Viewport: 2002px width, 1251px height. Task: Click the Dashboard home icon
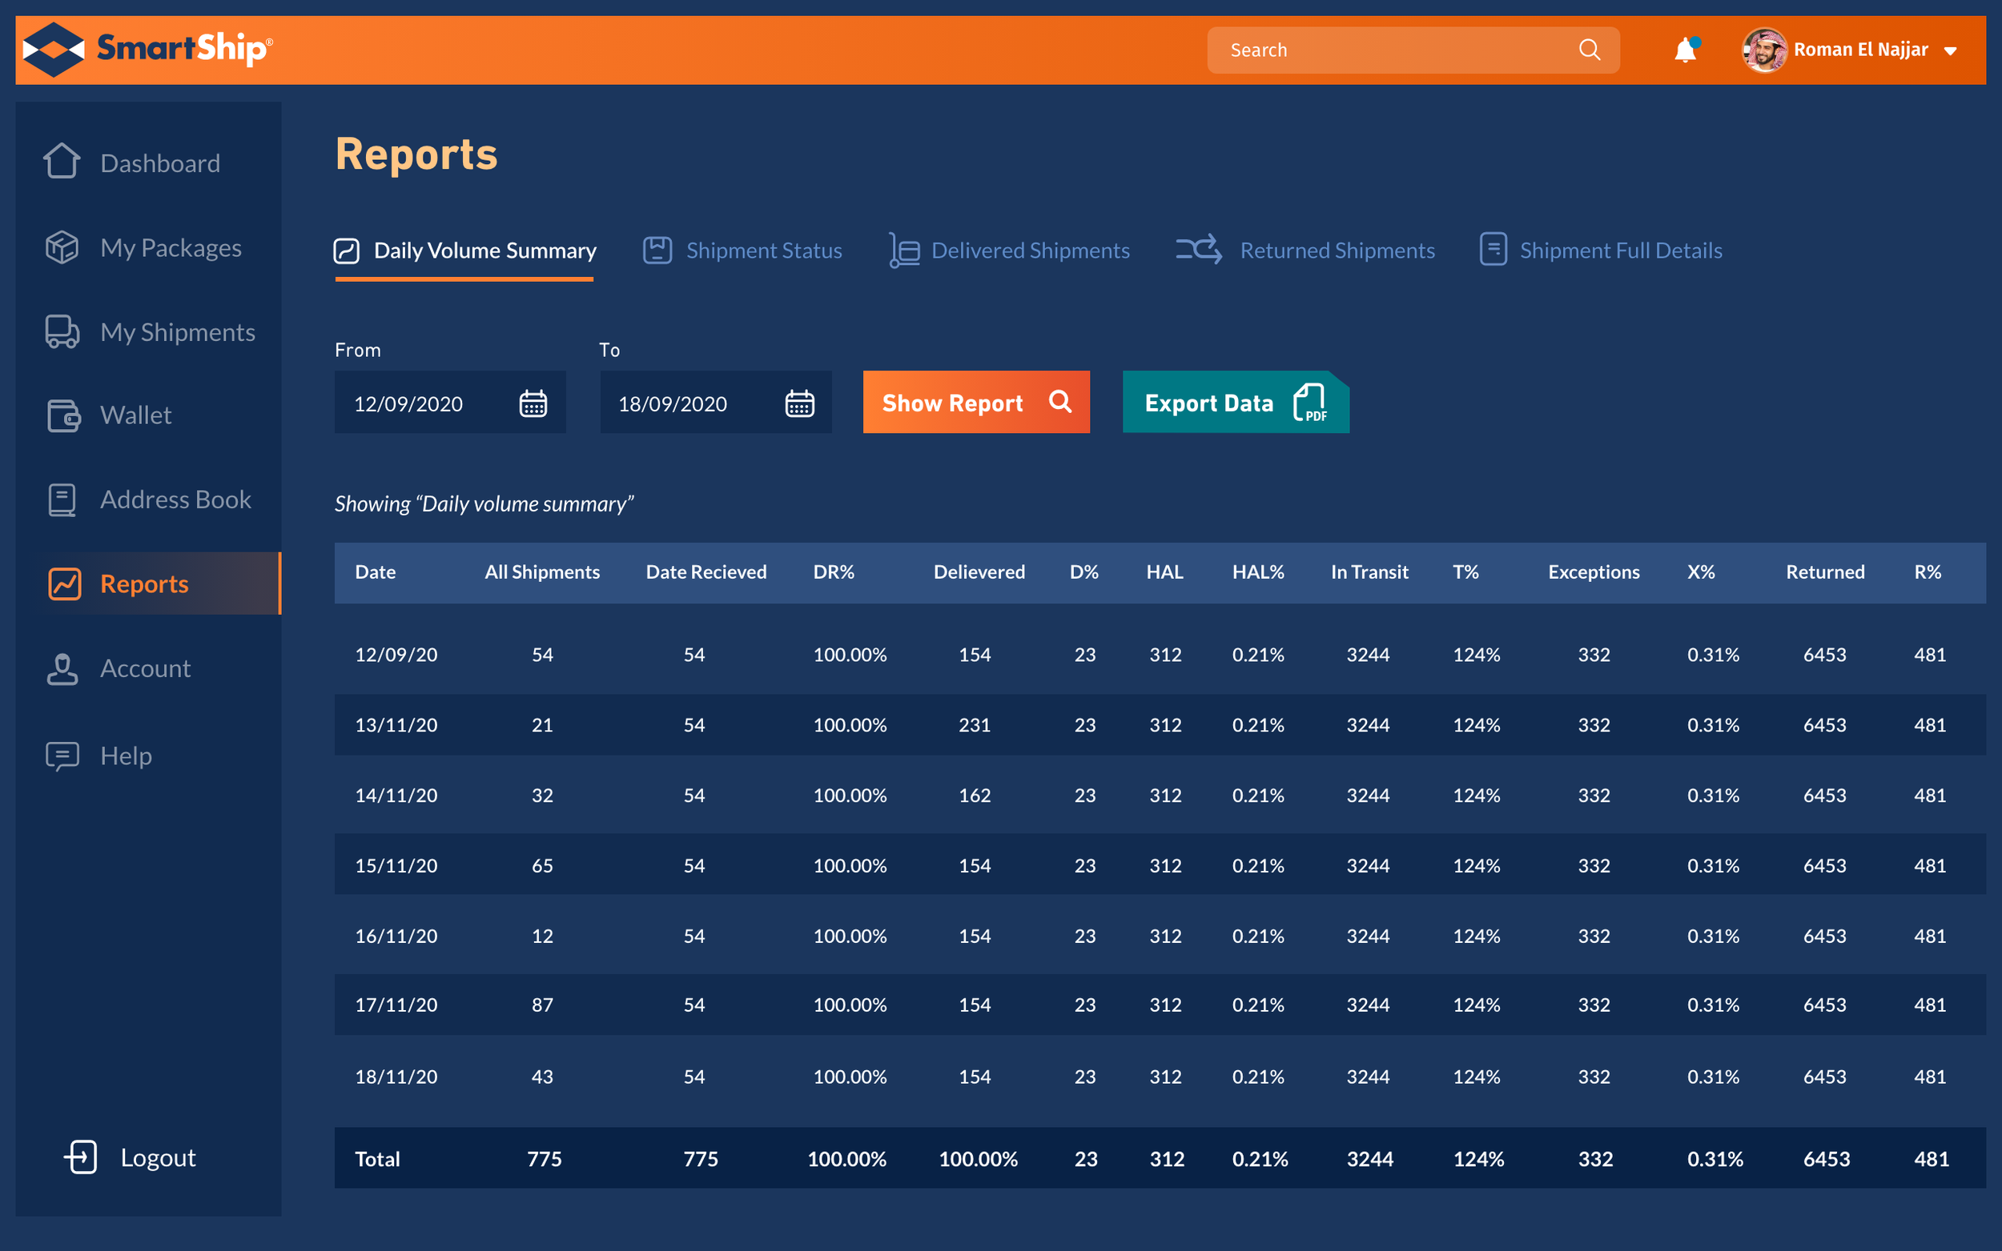click(x=62, y=162)
